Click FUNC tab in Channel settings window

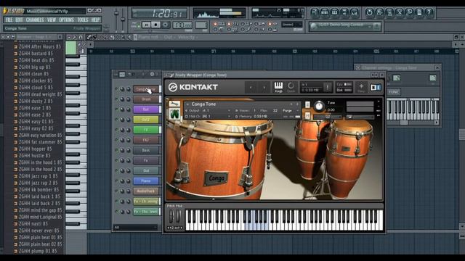click(x=394, y=92)
